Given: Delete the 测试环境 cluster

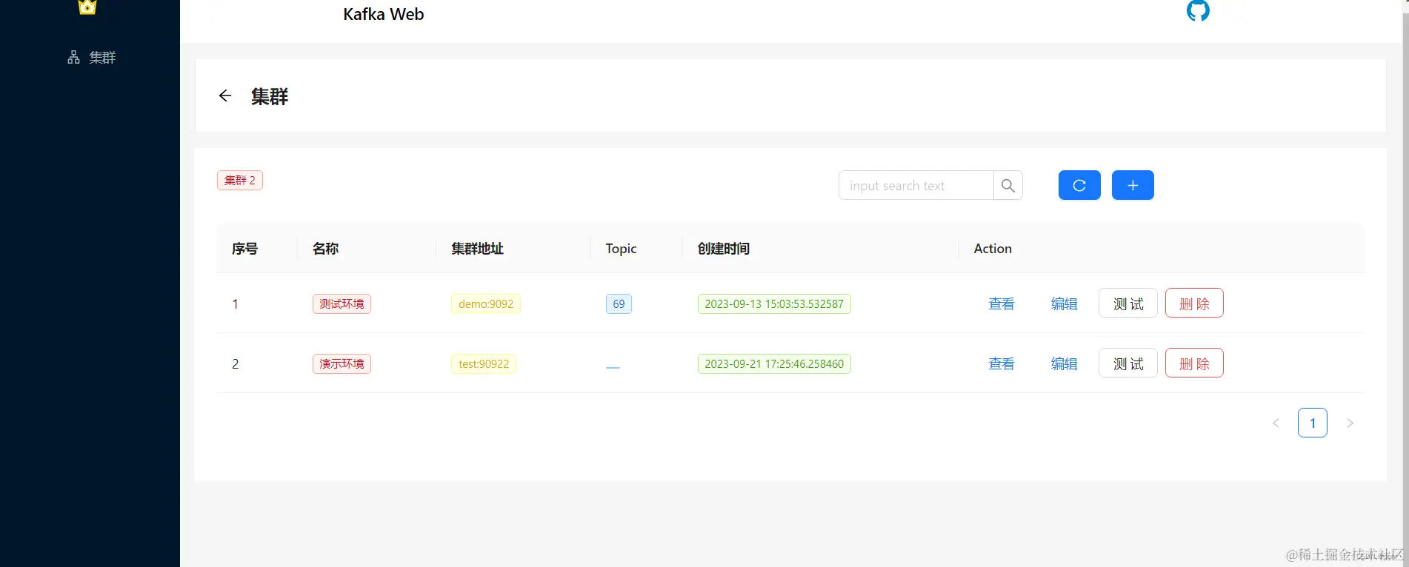Looking at the screenshot, I should pos(1194,303).
